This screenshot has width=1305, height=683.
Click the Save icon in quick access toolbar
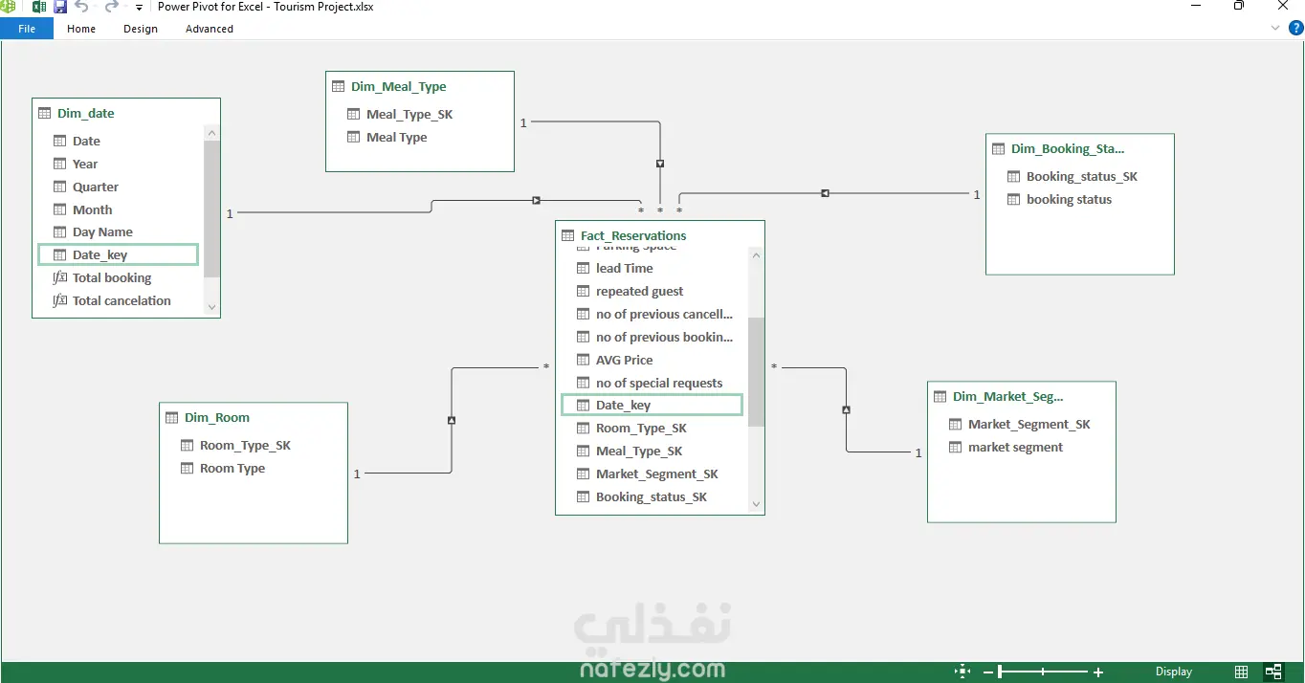pyautogui.click(x=60, y=7)
